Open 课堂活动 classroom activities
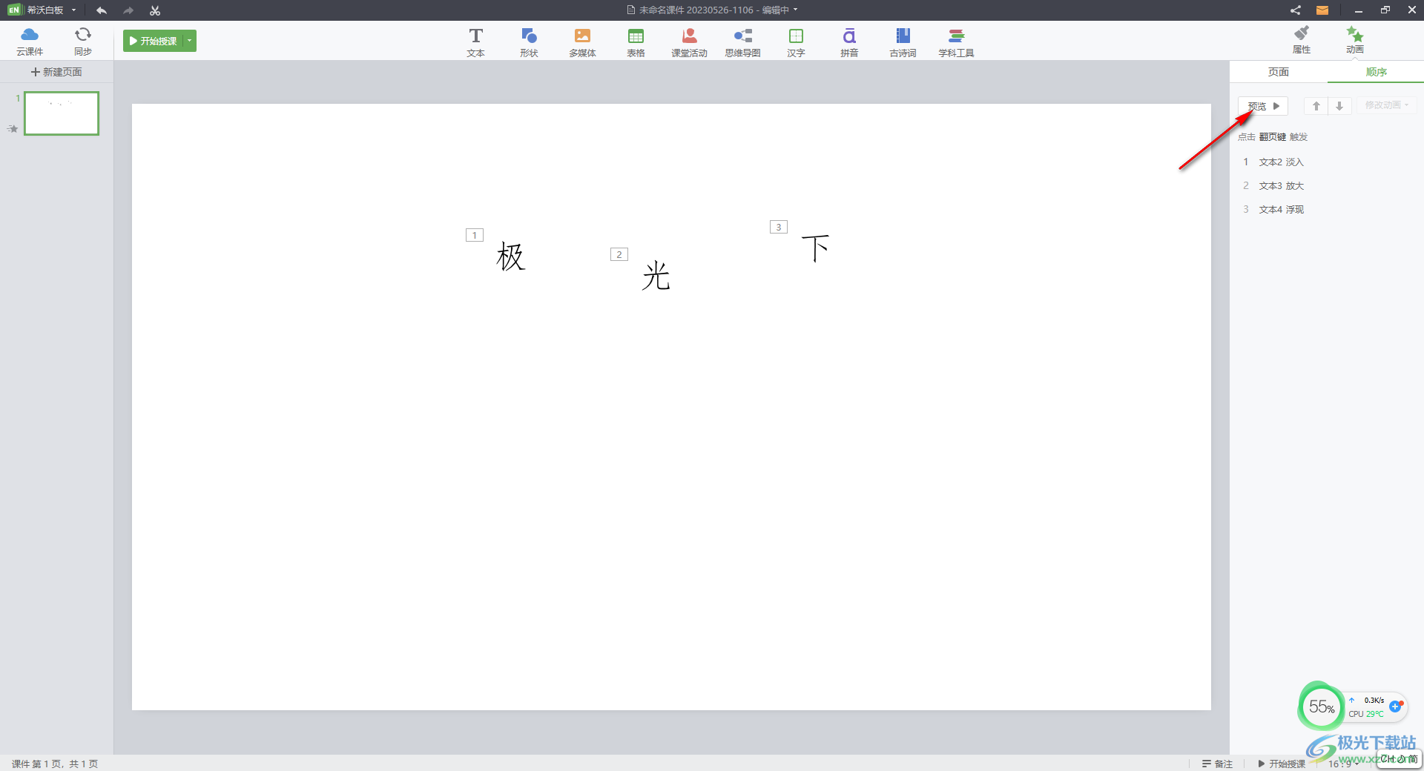Image resolution: width=1424 pixels, height=771 pixels. tap(689, 42)
